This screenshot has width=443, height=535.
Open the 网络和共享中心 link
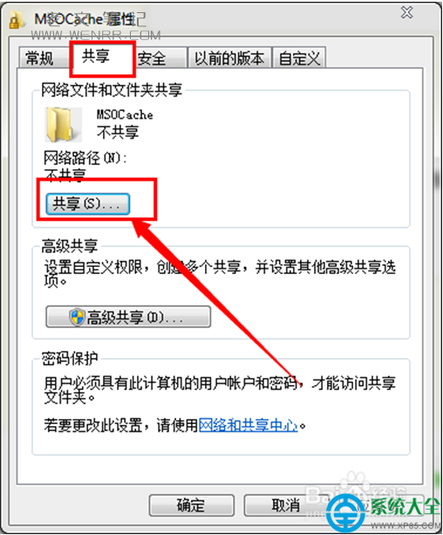click(x=248, y=426)
